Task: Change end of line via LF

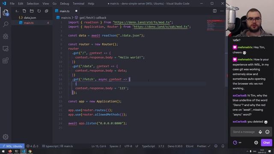Action: pos(137,146)
